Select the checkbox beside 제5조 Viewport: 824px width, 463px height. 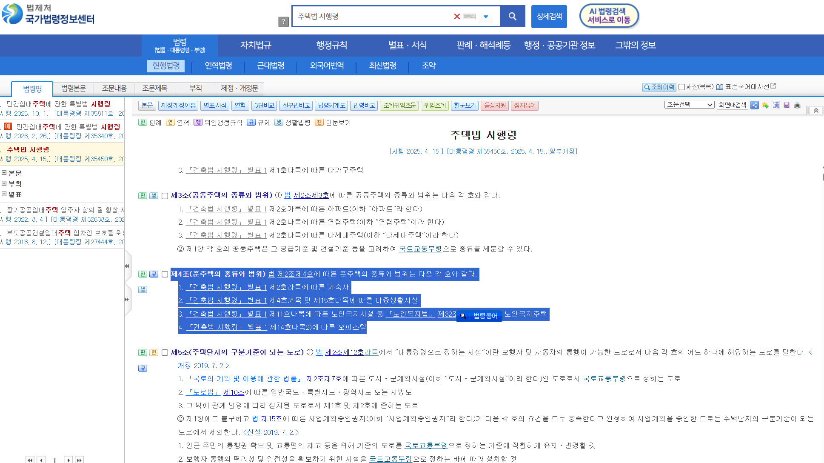(x=165, y=352)
